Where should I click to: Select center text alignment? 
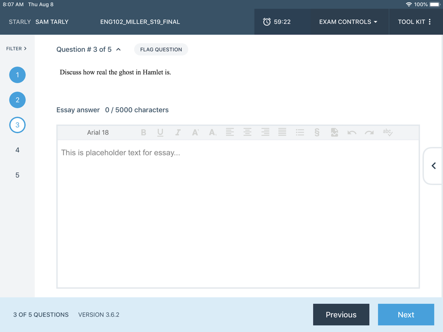click(x=247, y=132)
